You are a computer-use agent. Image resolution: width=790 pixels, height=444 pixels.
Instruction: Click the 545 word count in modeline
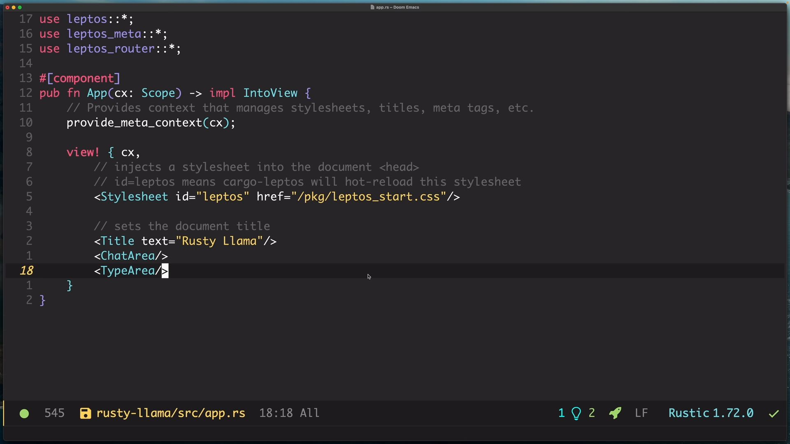54,413
